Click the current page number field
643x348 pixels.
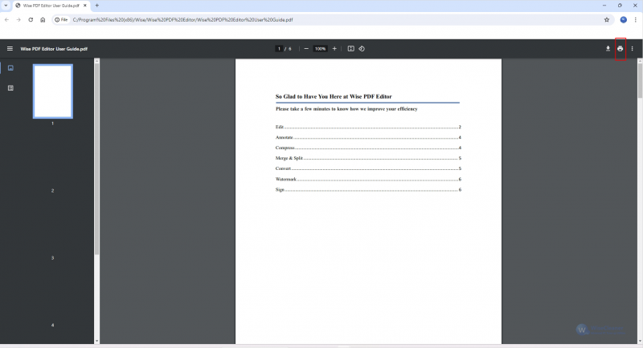[x=279, y=49]
